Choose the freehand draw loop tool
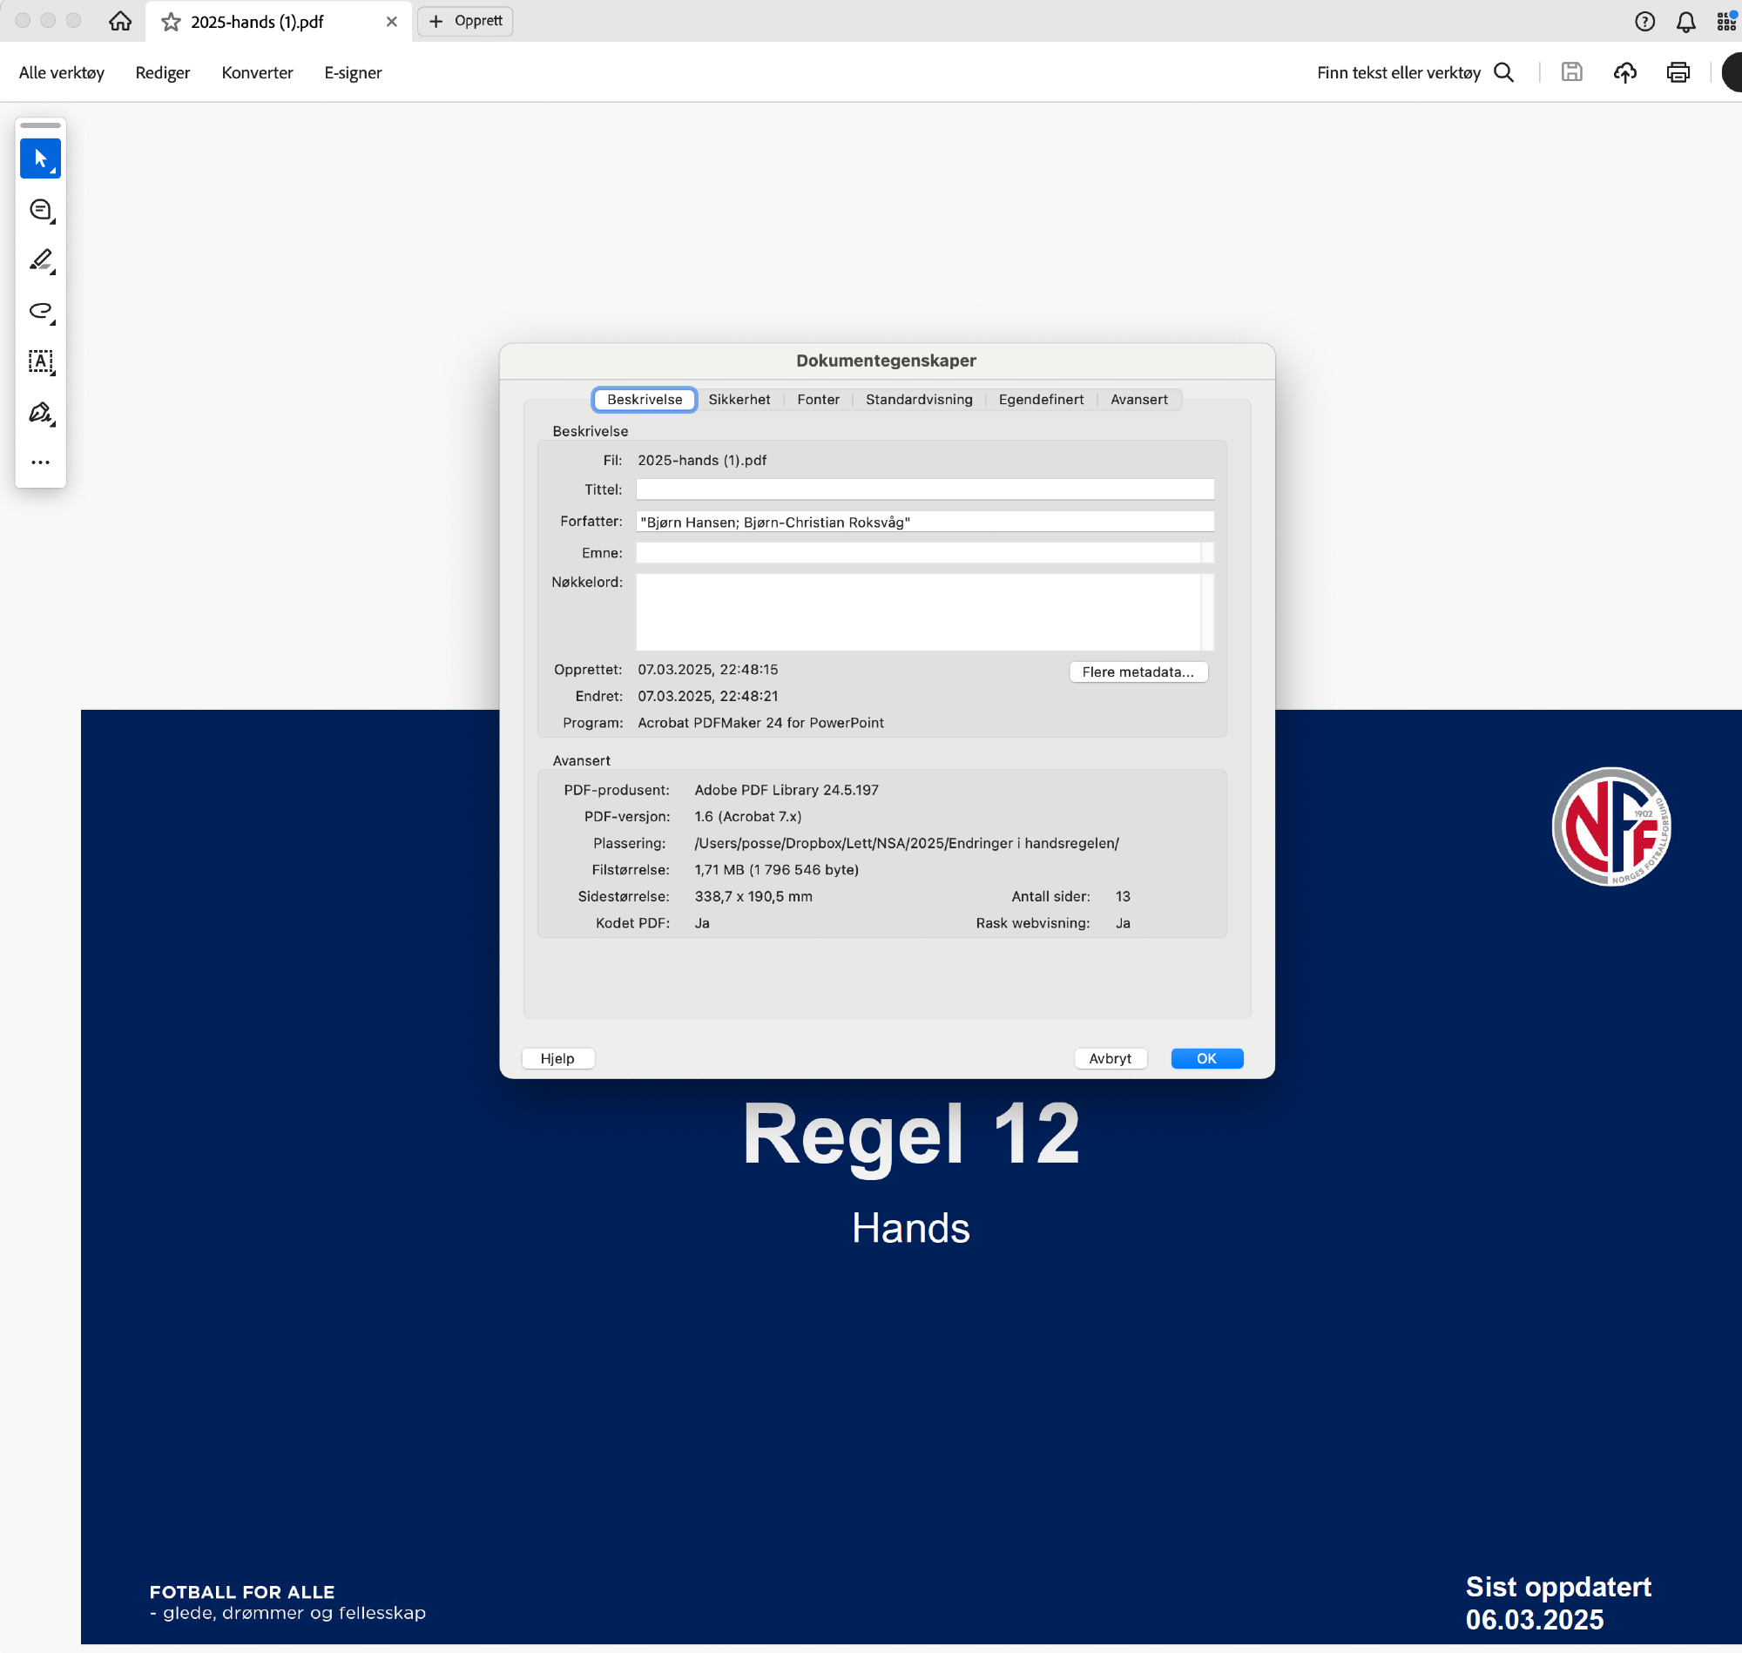The height and width of the screenshot is (1653, 1742). coord(41,311)
